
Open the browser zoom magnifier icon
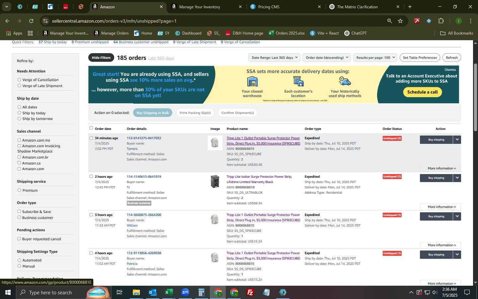click(389, 21)
